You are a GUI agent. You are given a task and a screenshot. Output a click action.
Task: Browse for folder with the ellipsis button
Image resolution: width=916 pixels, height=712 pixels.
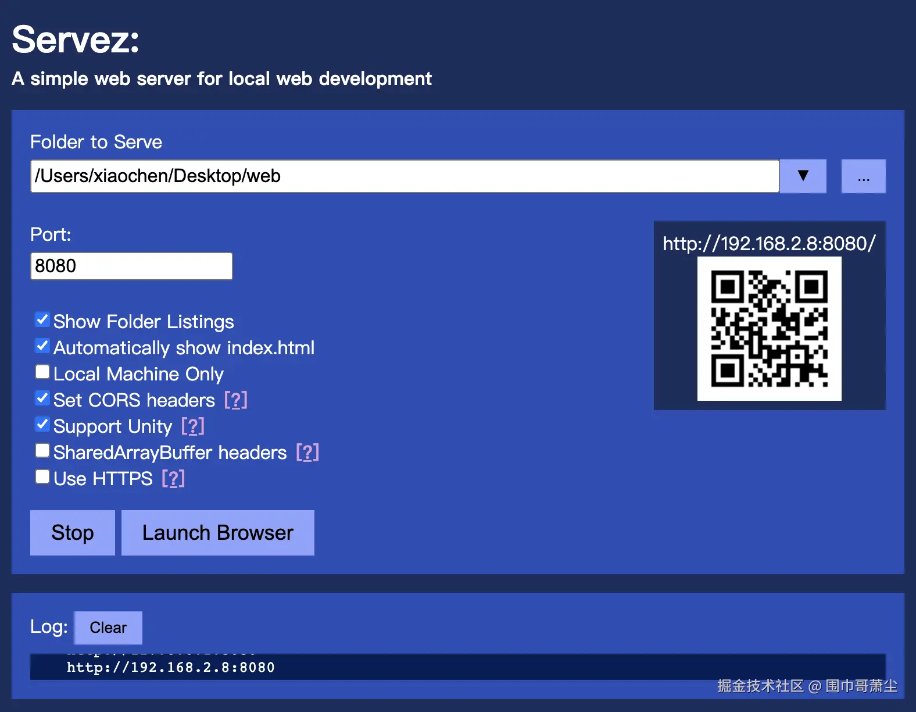pos(864,176)
